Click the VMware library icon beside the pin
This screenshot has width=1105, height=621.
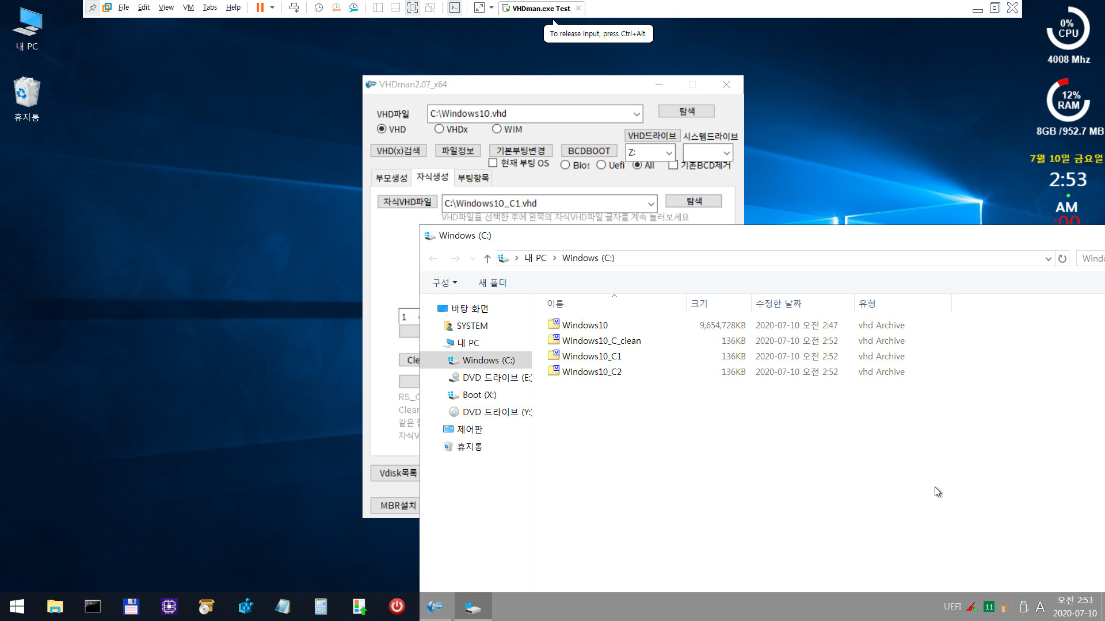click(107, 8)
